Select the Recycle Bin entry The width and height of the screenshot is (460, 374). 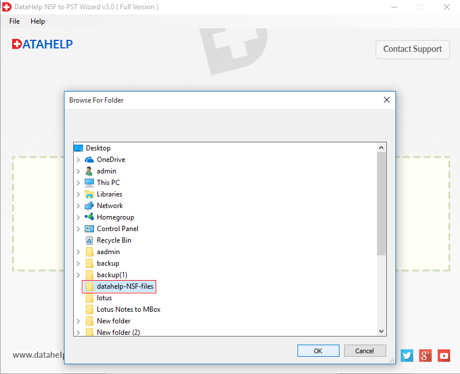click(114, 240)
